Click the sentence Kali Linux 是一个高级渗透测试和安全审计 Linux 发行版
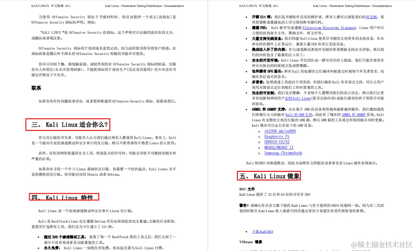Viewport: 415px width, 251px height. 85,211
